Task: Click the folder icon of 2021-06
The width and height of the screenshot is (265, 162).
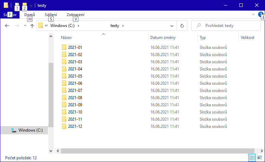Action: pyautogui.click(x=64, y=83)
